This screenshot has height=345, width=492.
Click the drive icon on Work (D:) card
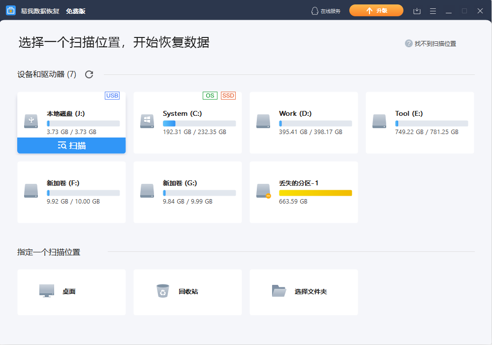(263, 121)
